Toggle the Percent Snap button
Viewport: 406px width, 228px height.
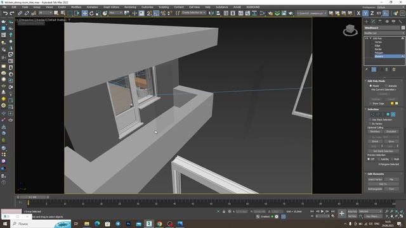(x=163, y=13)
